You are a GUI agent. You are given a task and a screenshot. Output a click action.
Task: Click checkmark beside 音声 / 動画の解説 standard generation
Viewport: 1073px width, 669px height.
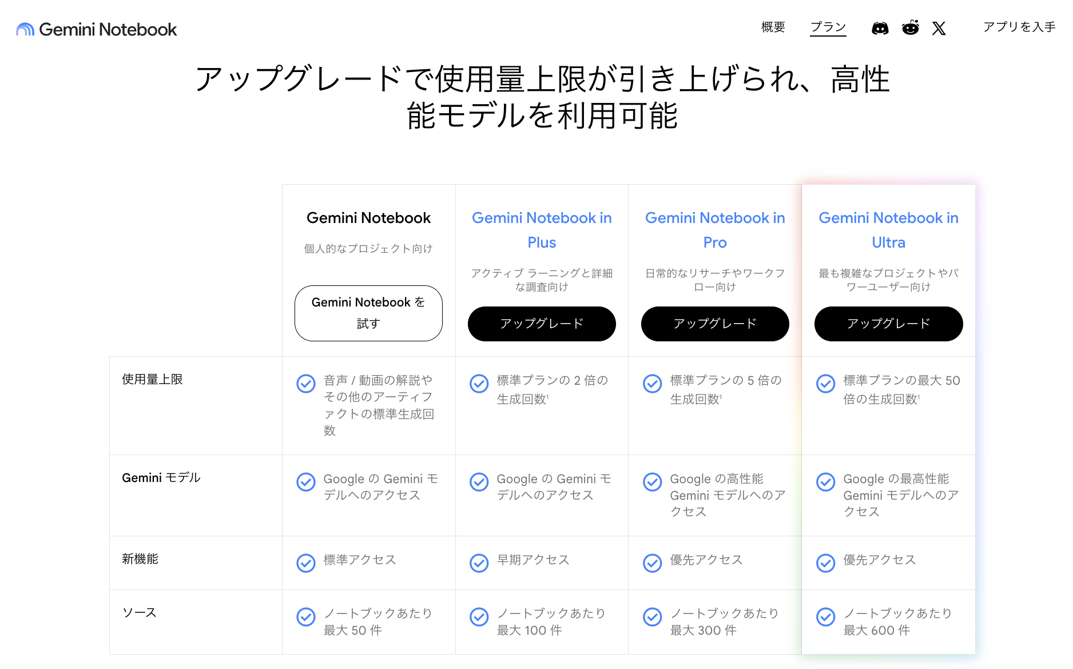[x=306, y=384]
